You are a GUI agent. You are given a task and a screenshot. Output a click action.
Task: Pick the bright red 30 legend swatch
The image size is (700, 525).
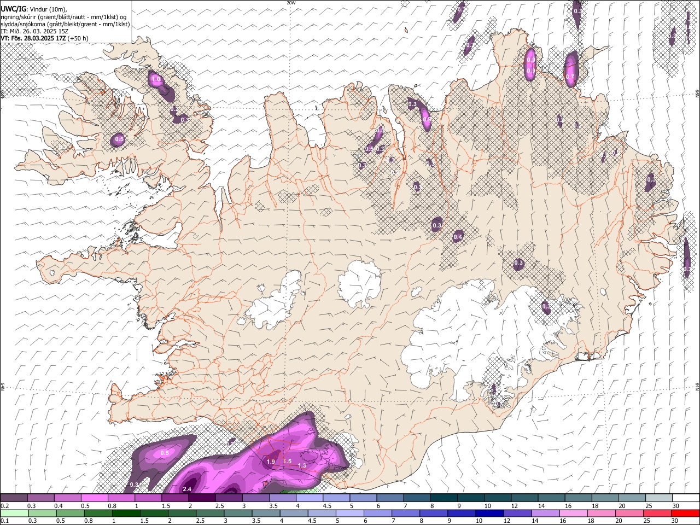686,513
